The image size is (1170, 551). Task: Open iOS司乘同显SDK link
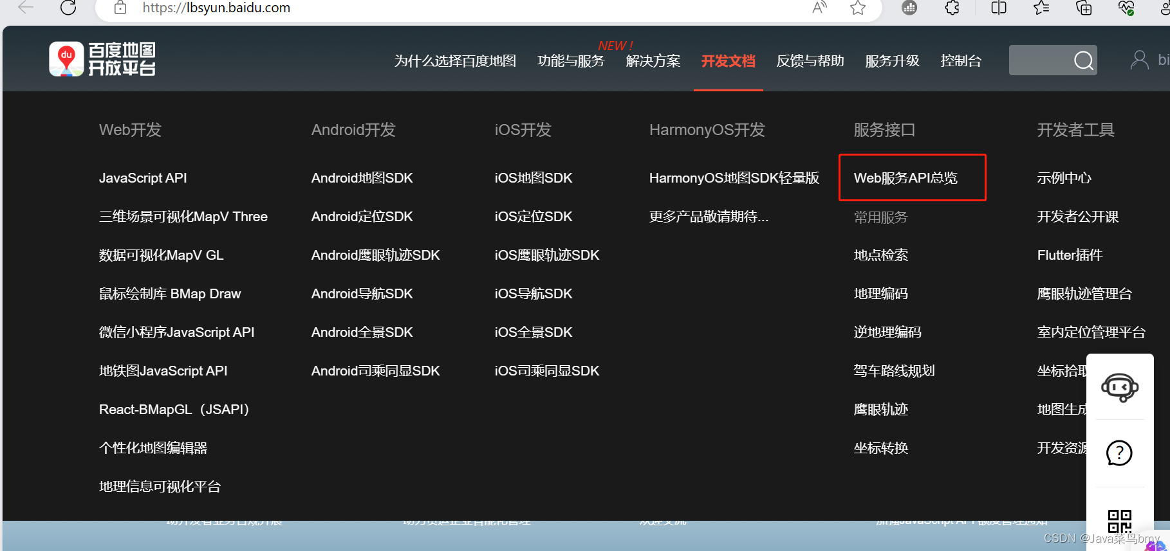click(547, 371)
